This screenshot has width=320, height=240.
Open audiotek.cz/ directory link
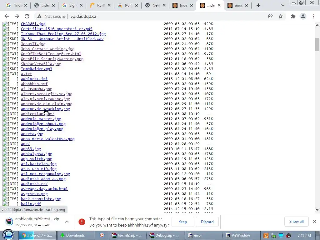[x=34, y=184]
